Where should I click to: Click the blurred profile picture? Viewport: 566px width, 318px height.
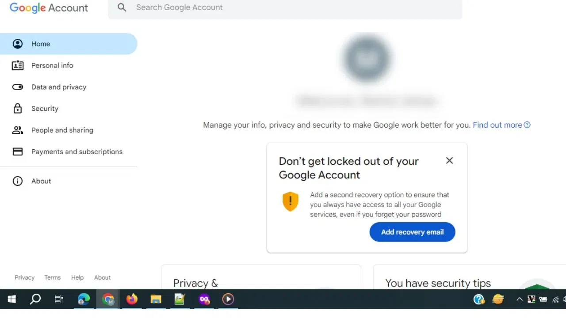367,59
